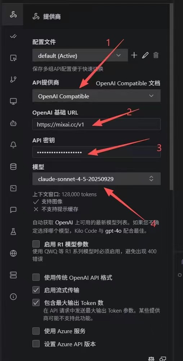This screenshot has height=361, width=183.
Task: Disable the streaming transmission checkbox
Action: 36,290
